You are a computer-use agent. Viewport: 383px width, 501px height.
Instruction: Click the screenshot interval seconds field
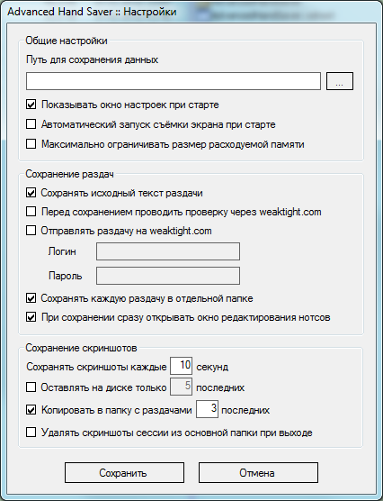pos(181,366)
